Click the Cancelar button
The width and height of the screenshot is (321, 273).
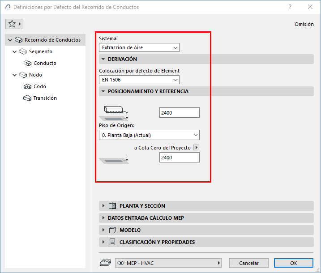click(x=249, y=263)
